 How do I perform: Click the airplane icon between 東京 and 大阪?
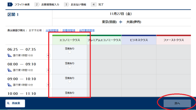(x=121, y=22)
